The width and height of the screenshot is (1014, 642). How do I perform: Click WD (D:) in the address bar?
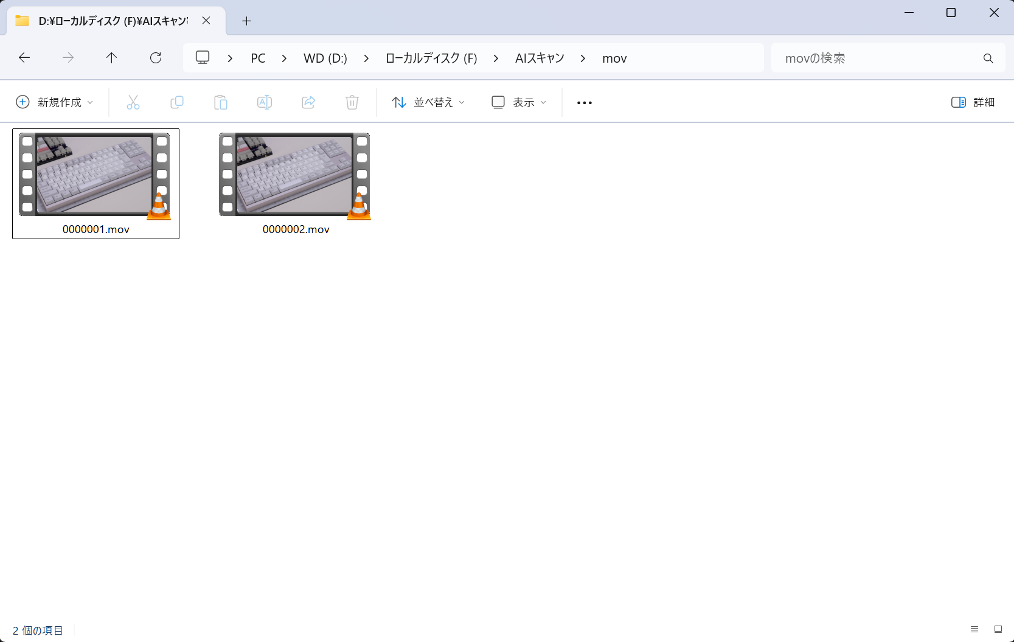325,58
